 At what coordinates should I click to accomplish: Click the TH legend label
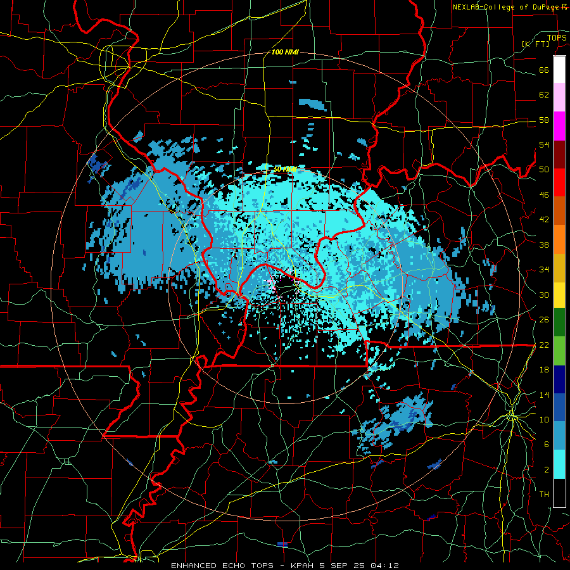tap(544, 495)
